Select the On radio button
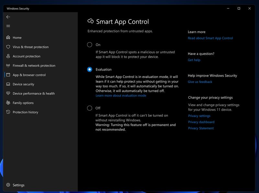This screenshot has width=259, height=193. pos(90,45)
